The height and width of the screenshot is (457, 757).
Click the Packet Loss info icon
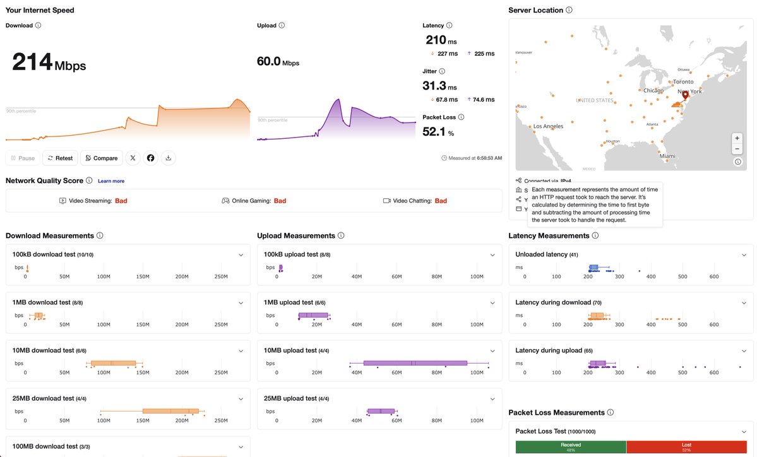pyautogui.click(x=461, y=117)
